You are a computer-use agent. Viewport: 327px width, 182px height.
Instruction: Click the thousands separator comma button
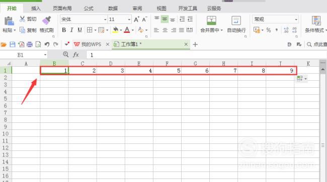click(x=277, y=30)
